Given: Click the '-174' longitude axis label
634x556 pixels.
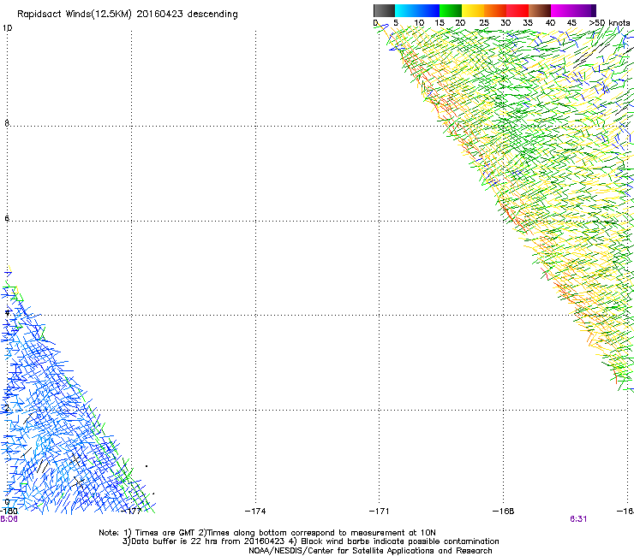Looking at the screenshot, I should [255, 512].
